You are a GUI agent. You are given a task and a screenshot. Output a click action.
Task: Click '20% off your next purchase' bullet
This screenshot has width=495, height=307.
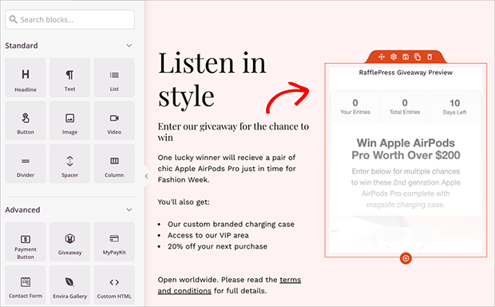[x=217, y=246]
